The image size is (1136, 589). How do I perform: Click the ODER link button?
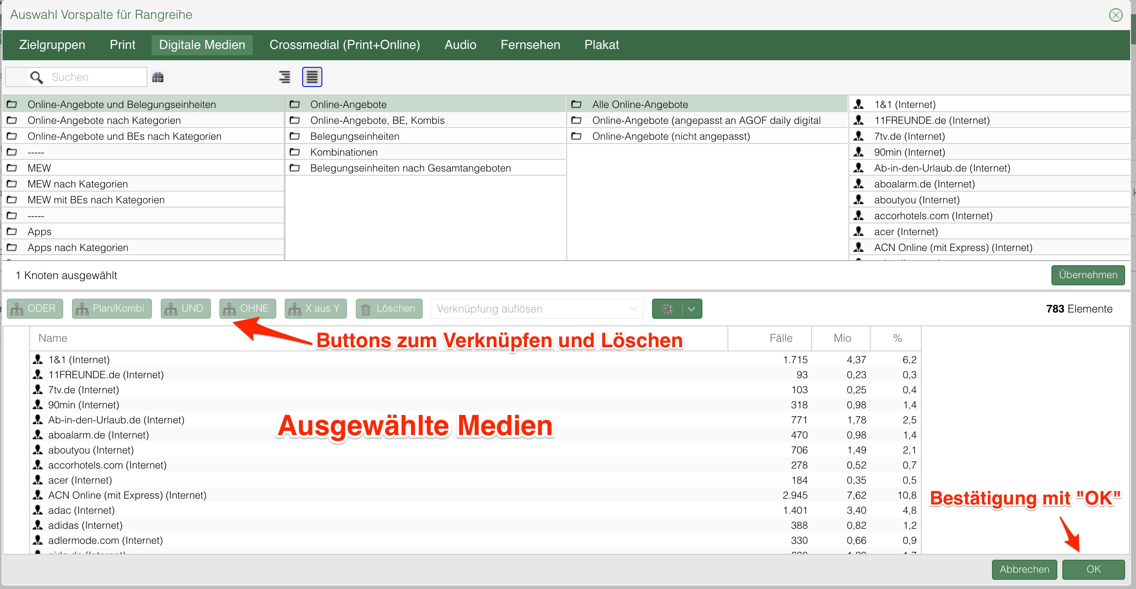tap(35, 309)
